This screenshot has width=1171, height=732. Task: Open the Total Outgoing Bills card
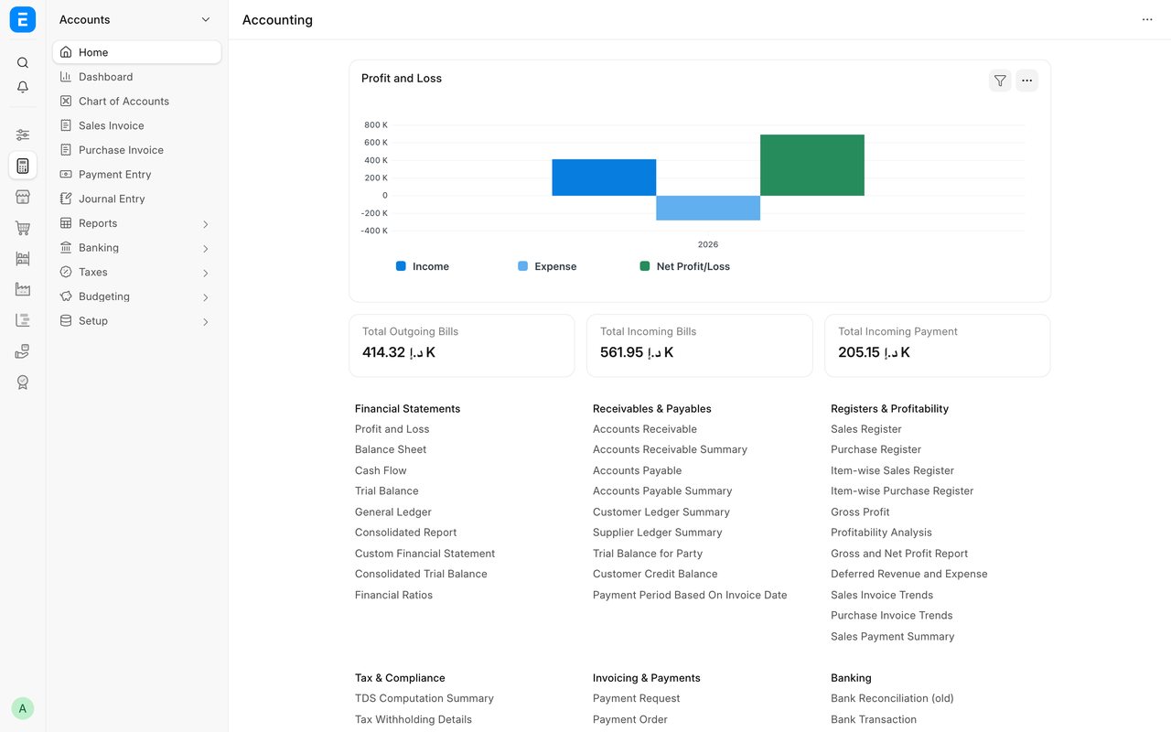pos(462,346)
